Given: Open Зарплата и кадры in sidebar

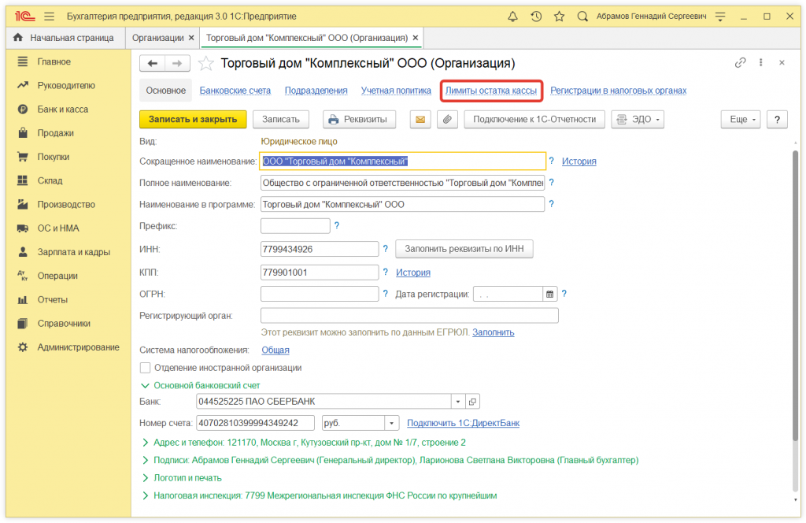Looking at the screenshot, I should click(x=73, y=252).
